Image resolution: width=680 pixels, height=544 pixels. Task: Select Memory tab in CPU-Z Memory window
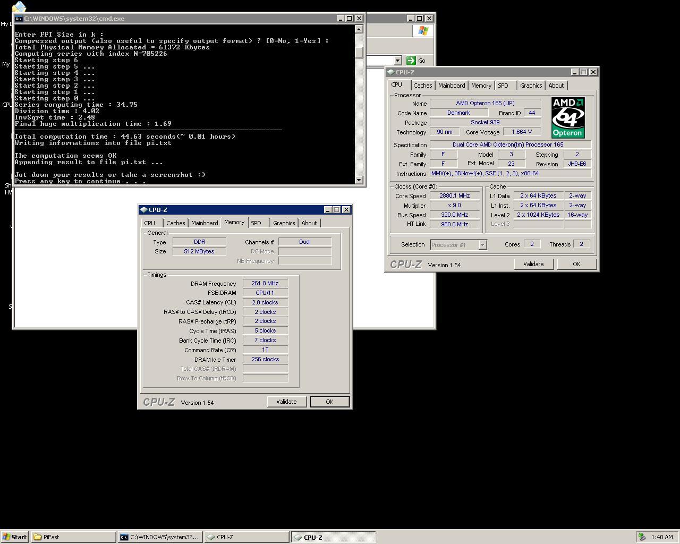[x=234, y=223]
